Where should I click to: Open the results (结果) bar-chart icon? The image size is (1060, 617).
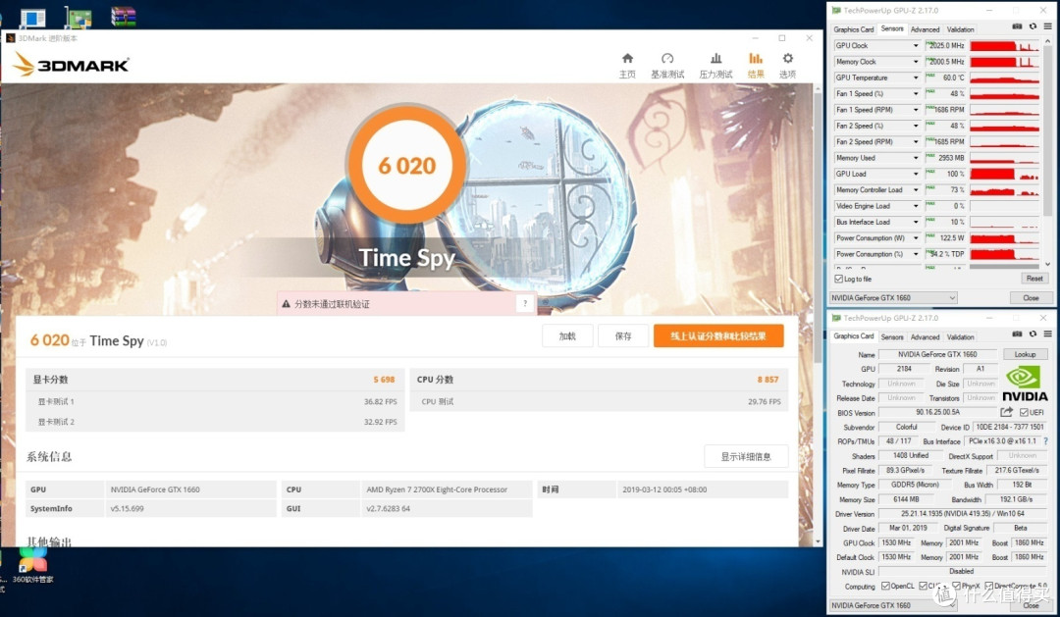[756, 59]
